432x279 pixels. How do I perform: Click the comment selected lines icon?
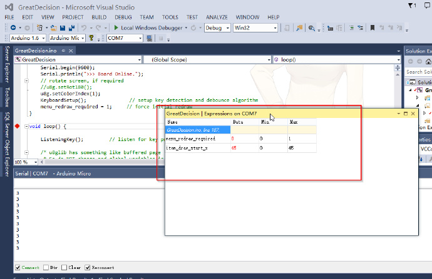click(x=351, y=27)
